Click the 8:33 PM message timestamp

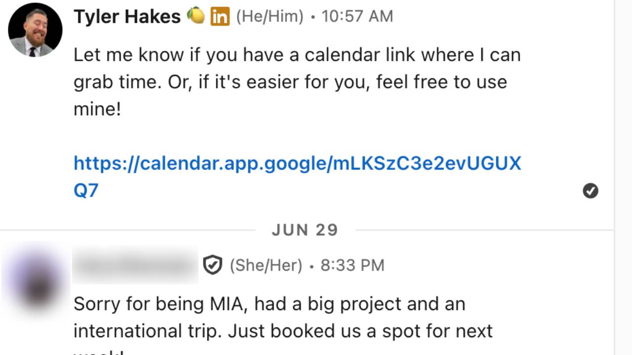click(x=352, y=266)
